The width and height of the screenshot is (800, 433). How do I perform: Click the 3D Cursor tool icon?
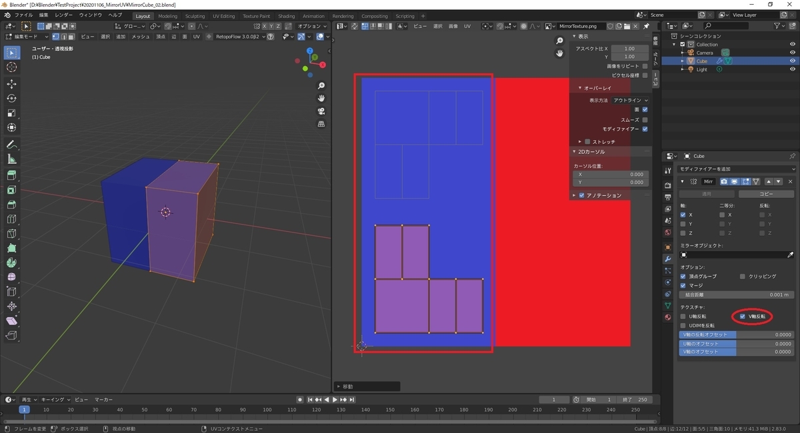[11, 67]
